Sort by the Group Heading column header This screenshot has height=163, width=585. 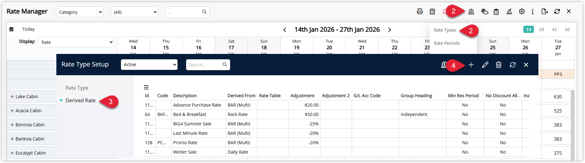click(x=416, y=96)
